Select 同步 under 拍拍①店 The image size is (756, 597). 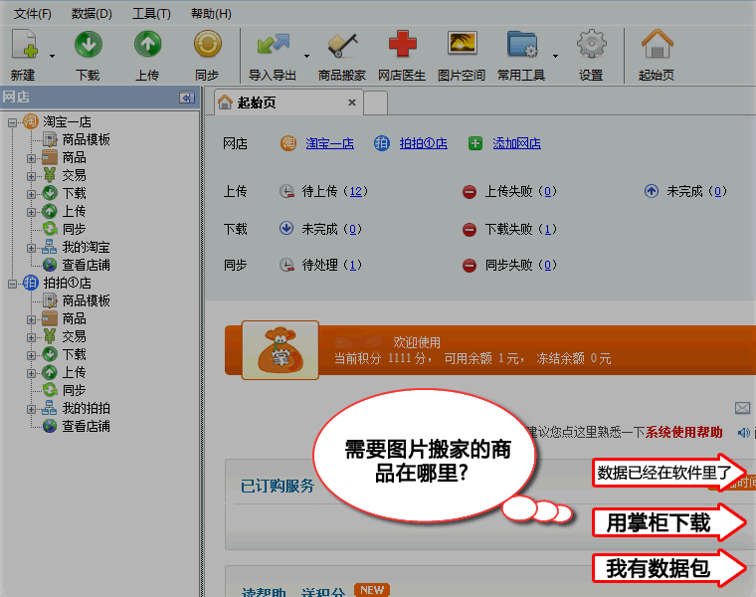tap(74, 390)
